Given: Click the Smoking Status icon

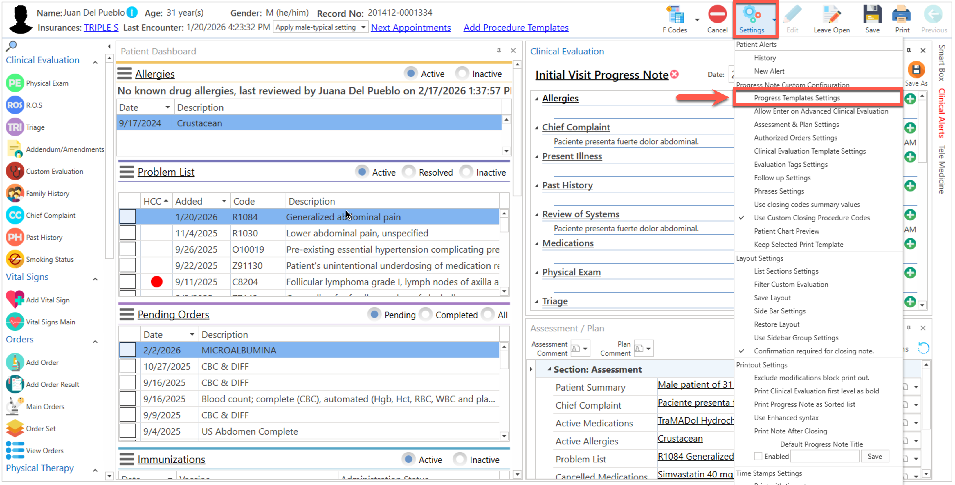Looking at the screenshot, I should coord(15,259).
